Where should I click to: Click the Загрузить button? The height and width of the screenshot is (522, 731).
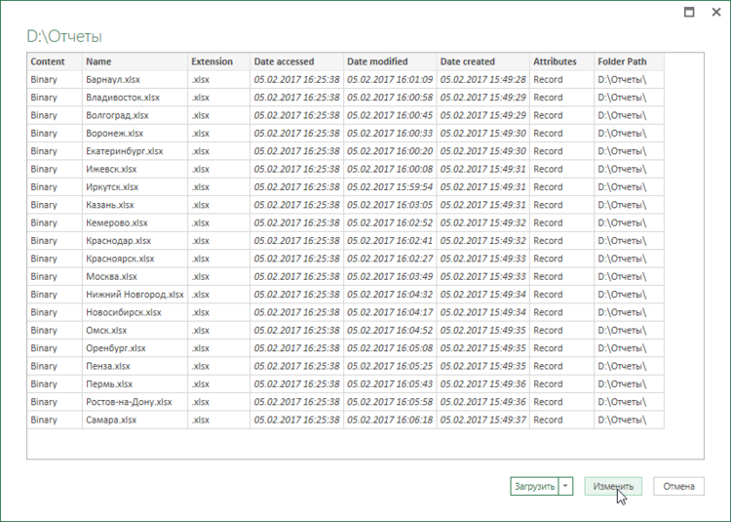pyautogui.click(x=535, y=486)
